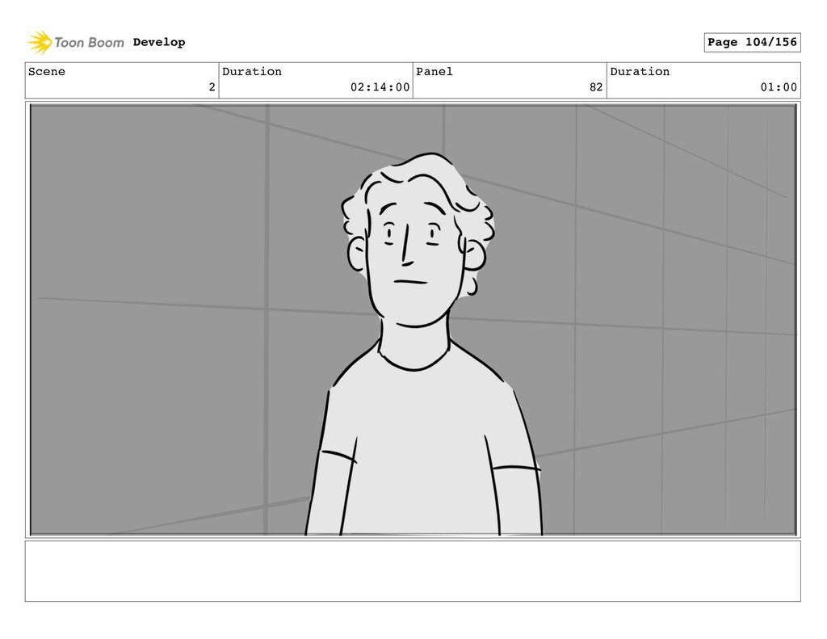The width and height of the screenshot is (827, 639).
Task: Click the panel duration value '01:00'
Action: click(779, 87)
